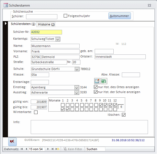Click the green bus icon button

104,81
